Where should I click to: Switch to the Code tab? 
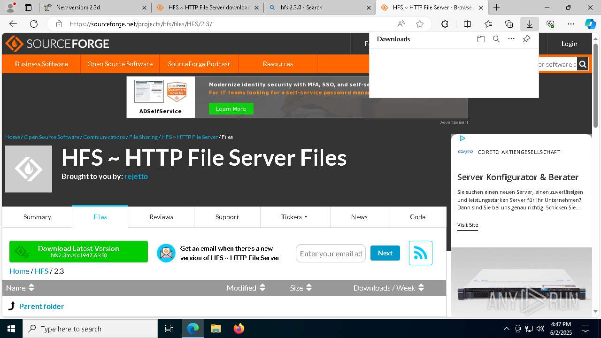[x=417, y=217]
